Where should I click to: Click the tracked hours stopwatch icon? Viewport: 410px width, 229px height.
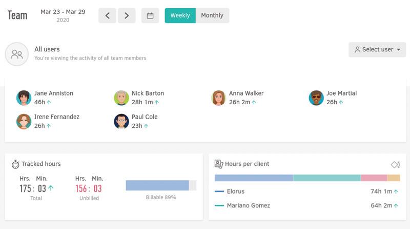click(x=15, y=164)
